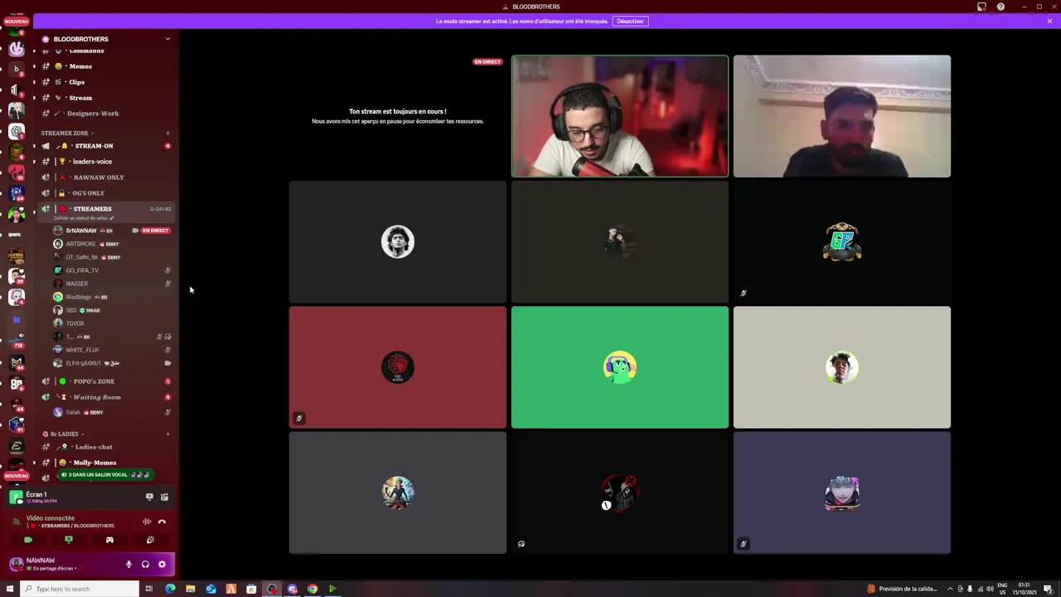Select the green participant tile
Screen dimensions: 1061x597
point(620,367)
